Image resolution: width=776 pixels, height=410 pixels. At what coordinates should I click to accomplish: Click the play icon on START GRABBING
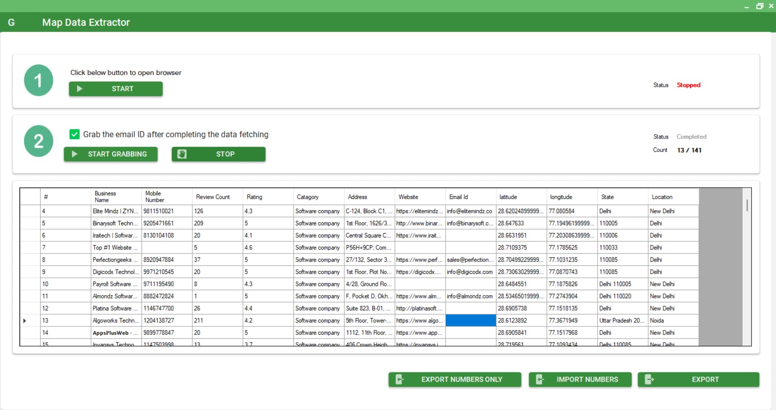pos(75,154)
